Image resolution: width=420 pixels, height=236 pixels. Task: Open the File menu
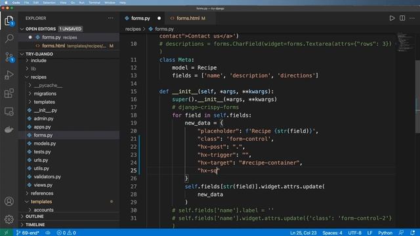[26, 3]
